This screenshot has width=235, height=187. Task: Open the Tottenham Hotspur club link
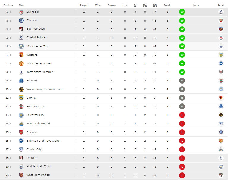[x=40, y=72]
